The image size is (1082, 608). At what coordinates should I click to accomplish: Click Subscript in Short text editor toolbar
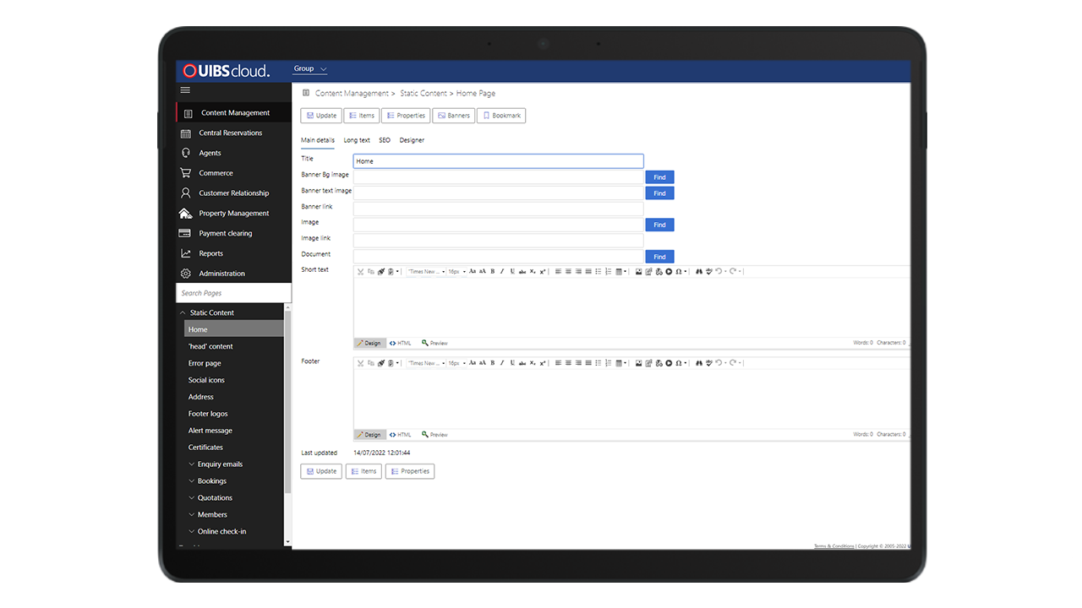(x=533, y=272)
